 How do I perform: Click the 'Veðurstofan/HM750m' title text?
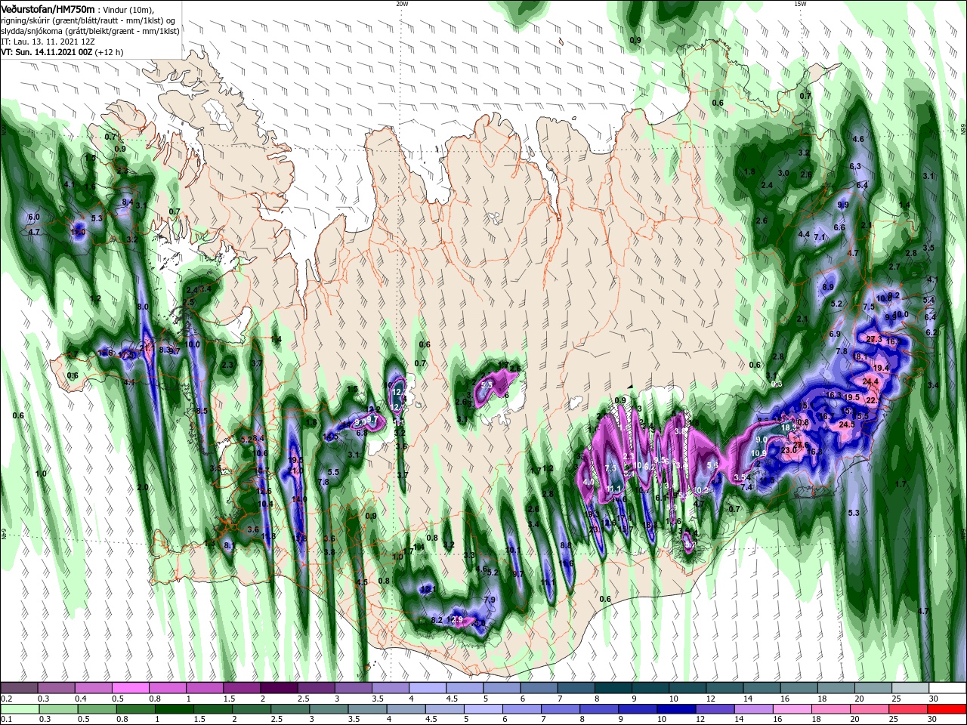[48, 8]
